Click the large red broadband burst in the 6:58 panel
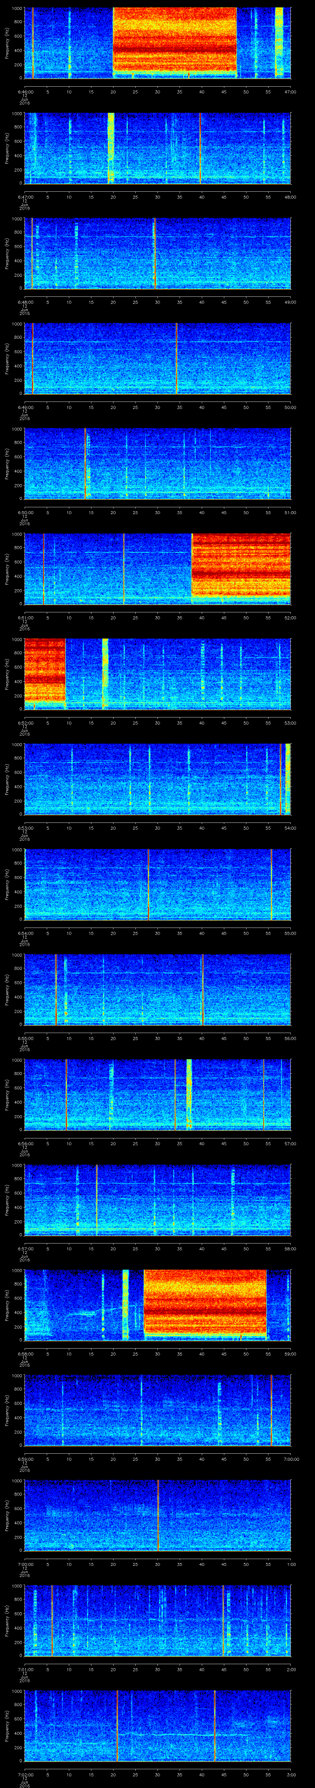315x1788 pixels. pyautogui.click(x=205, y=1302)
